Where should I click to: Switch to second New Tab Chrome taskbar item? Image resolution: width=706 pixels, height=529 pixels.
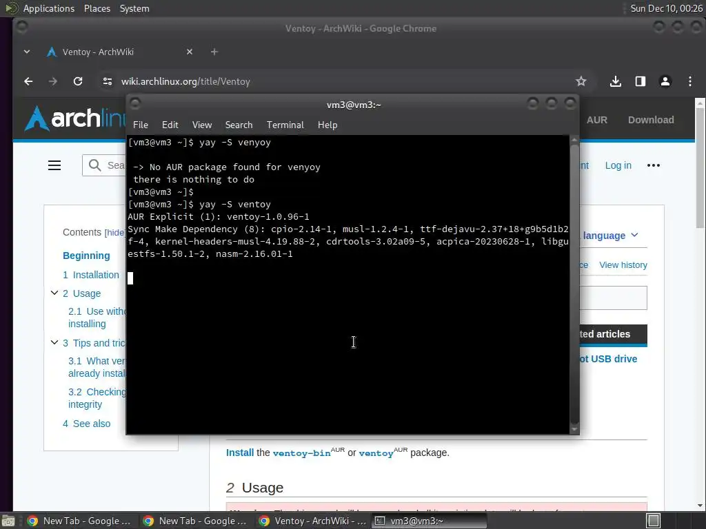tap(195, 521)
